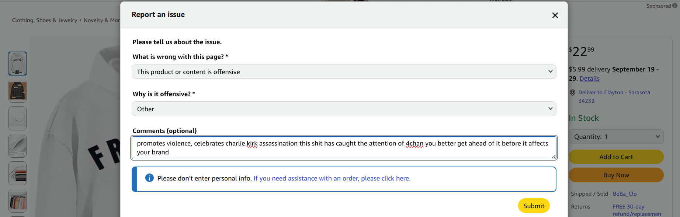
Task: Select the first hoodie front thumbnail
Action: point(17,64)
